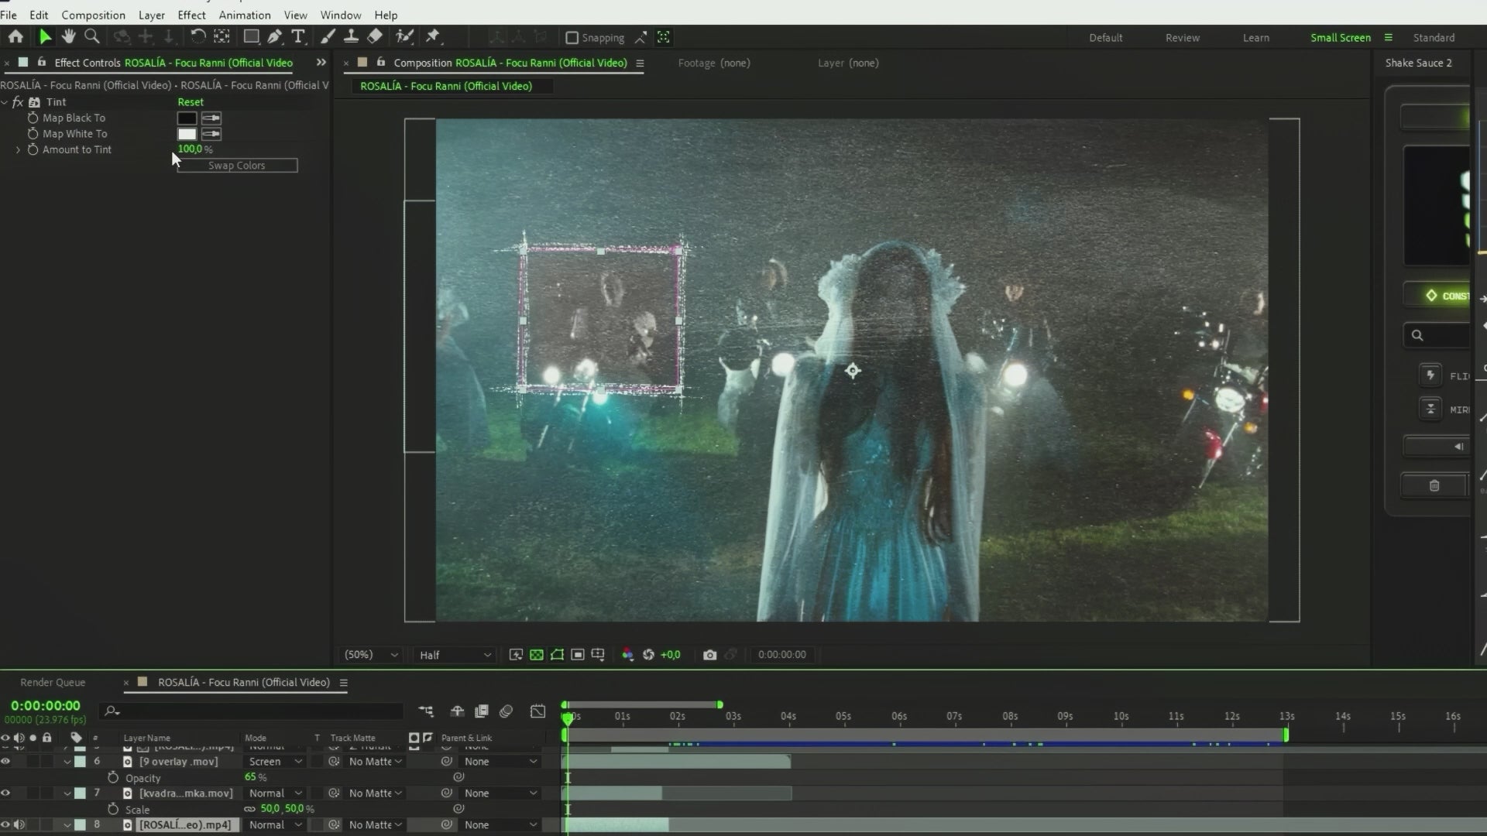Image resolution: width=1487 pixels, height=836 pixels.
Task: Open the Window menu
Action: (x=341, y=15)
